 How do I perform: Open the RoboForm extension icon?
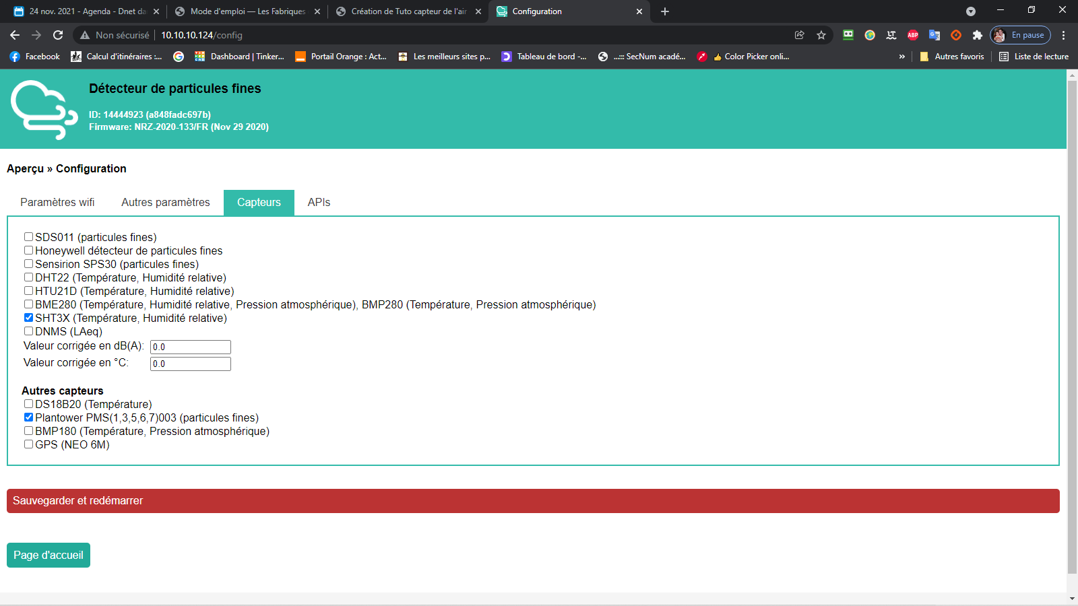848,35
